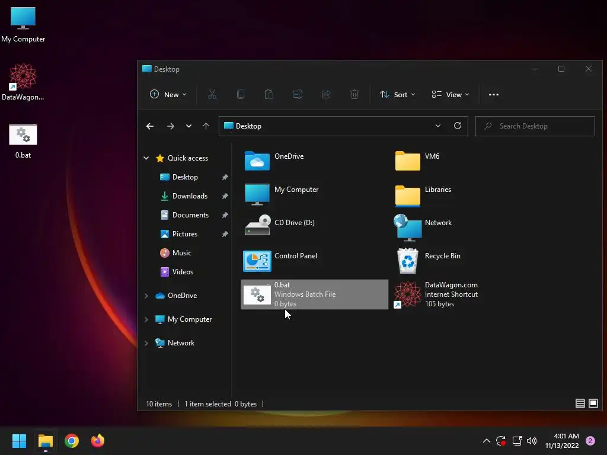
Task: Open notification center badge
Action: click(x=590, y=441)
